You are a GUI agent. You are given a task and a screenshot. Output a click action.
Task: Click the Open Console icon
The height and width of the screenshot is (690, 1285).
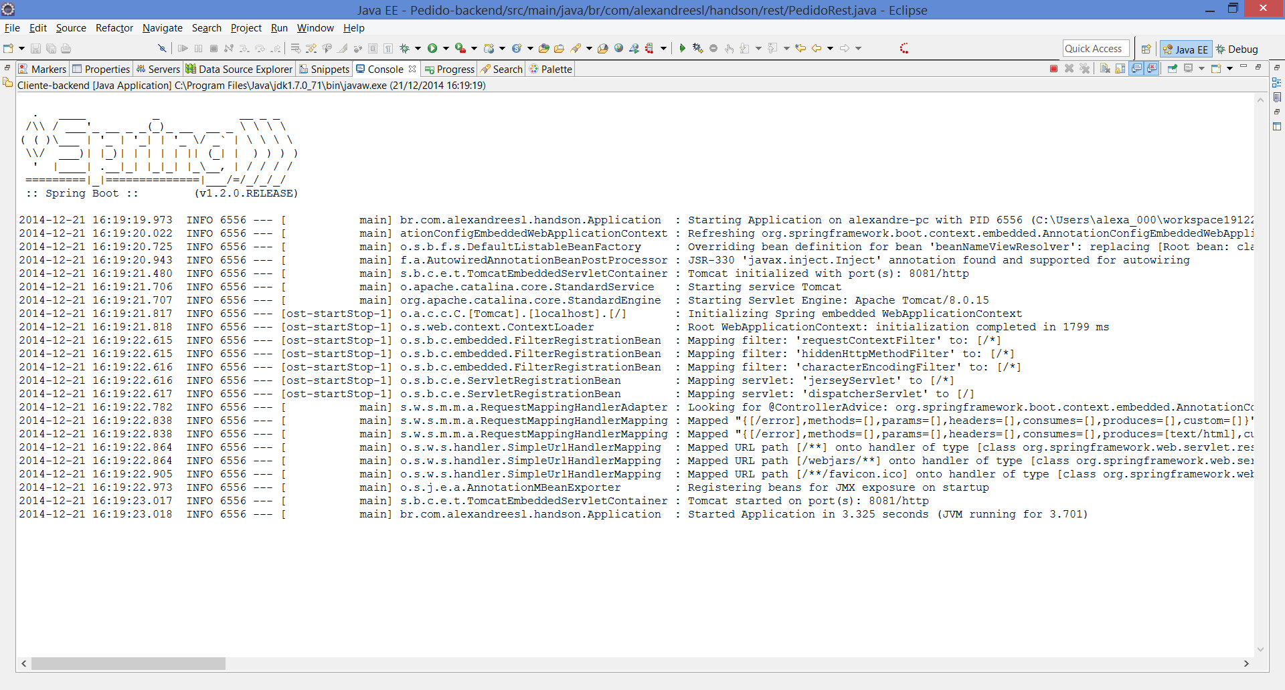[1216, 68]
